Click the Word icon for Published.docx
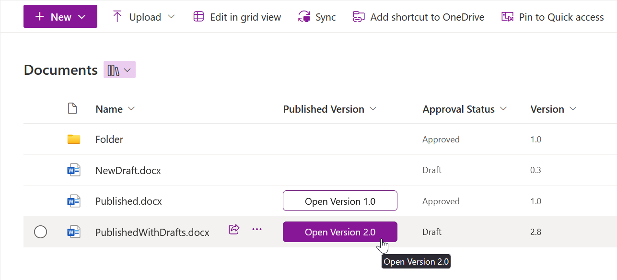617x280 pixels. pos(74,201)
